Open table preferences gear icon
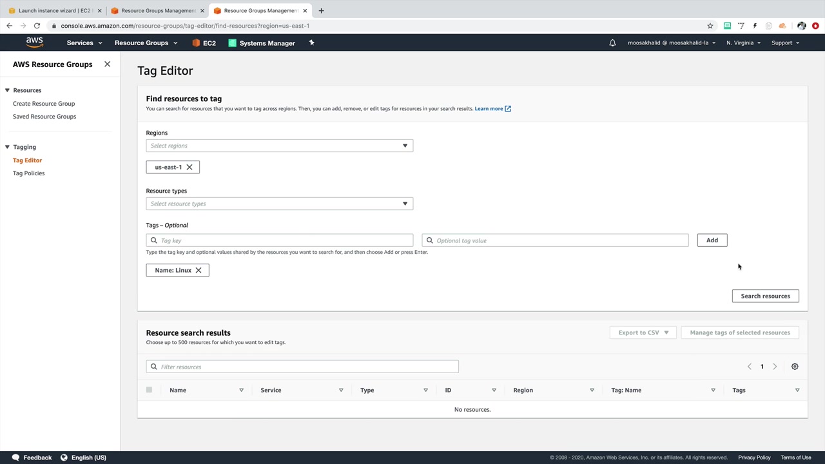Image resolution: width=825 pixels, height=464 pixels. tap(795, 367)
